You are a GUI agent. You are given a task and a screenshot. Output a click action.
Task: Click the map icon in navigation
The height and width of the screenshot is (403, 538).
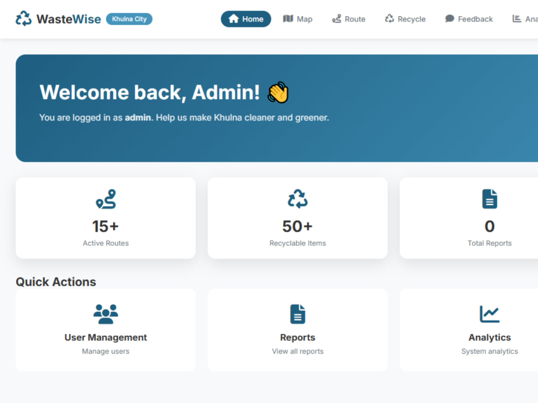[288, 18]
